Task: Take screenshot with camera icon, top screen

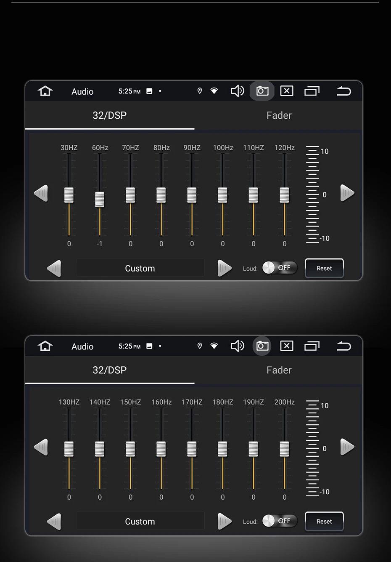Action: [262, 91]
